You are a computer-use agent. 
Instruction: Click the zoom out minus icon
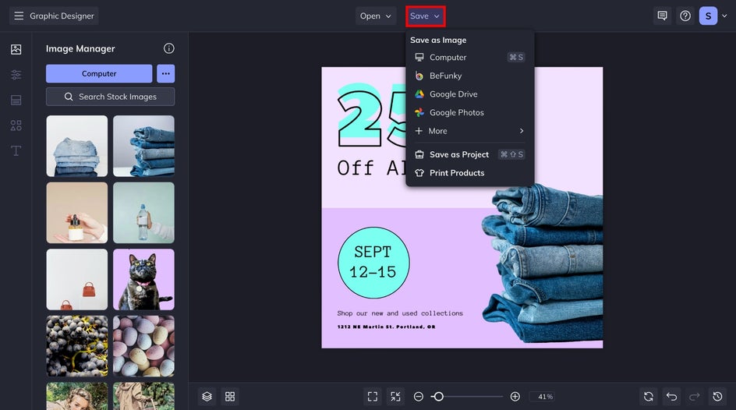coord(419,397)
